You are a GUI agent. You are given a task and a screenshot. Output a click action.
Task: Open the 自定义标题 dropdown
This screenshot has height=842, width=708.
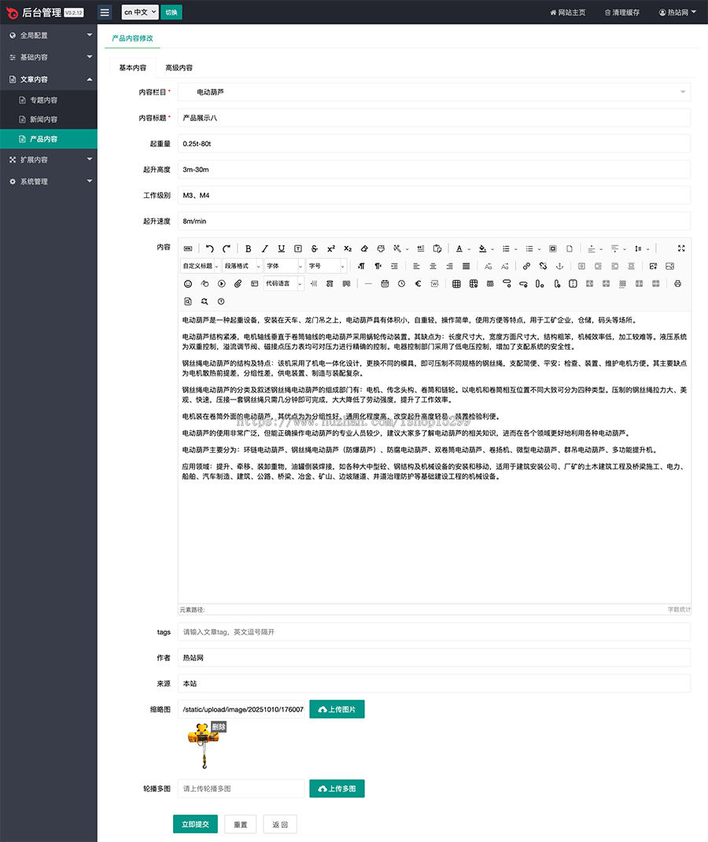tap(201, 266)
